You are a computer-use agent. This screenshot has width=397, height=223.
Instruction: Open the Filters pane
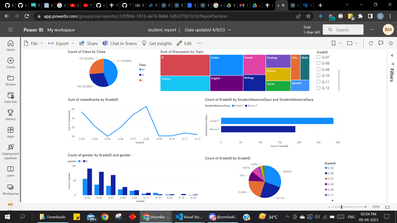click(391, 75)
